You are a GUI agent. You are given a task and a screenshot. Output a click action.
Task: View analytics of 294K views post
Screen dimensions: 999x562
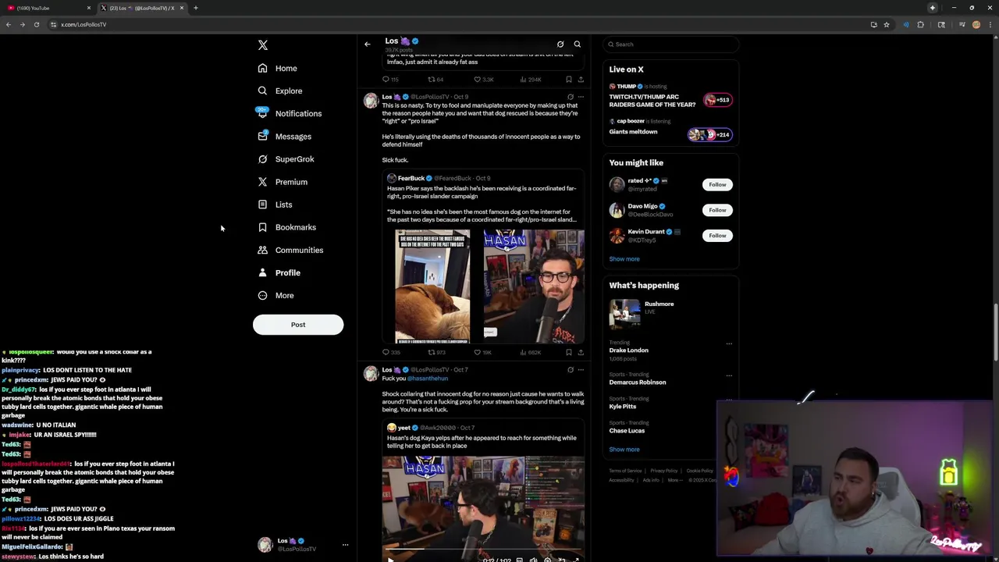point(530,79)
